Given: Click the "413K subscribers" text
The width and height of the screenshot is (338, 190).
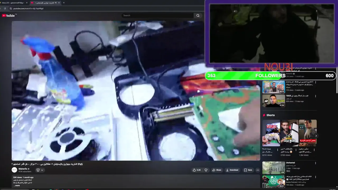Looking at the screenshot, I should 25,172.
